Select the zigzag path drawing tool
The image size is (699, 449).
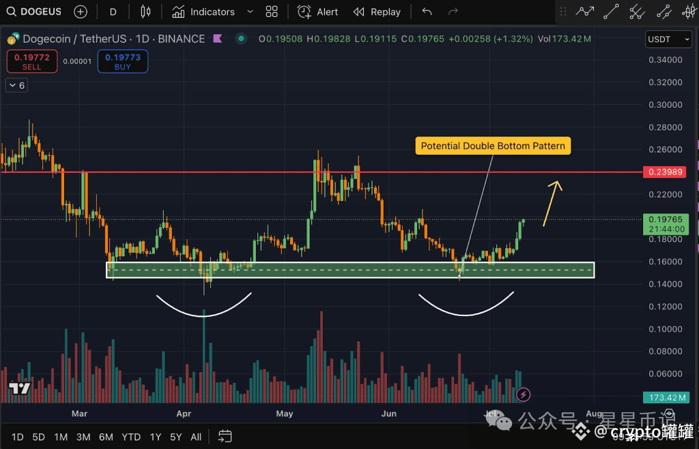click(584, 12)
